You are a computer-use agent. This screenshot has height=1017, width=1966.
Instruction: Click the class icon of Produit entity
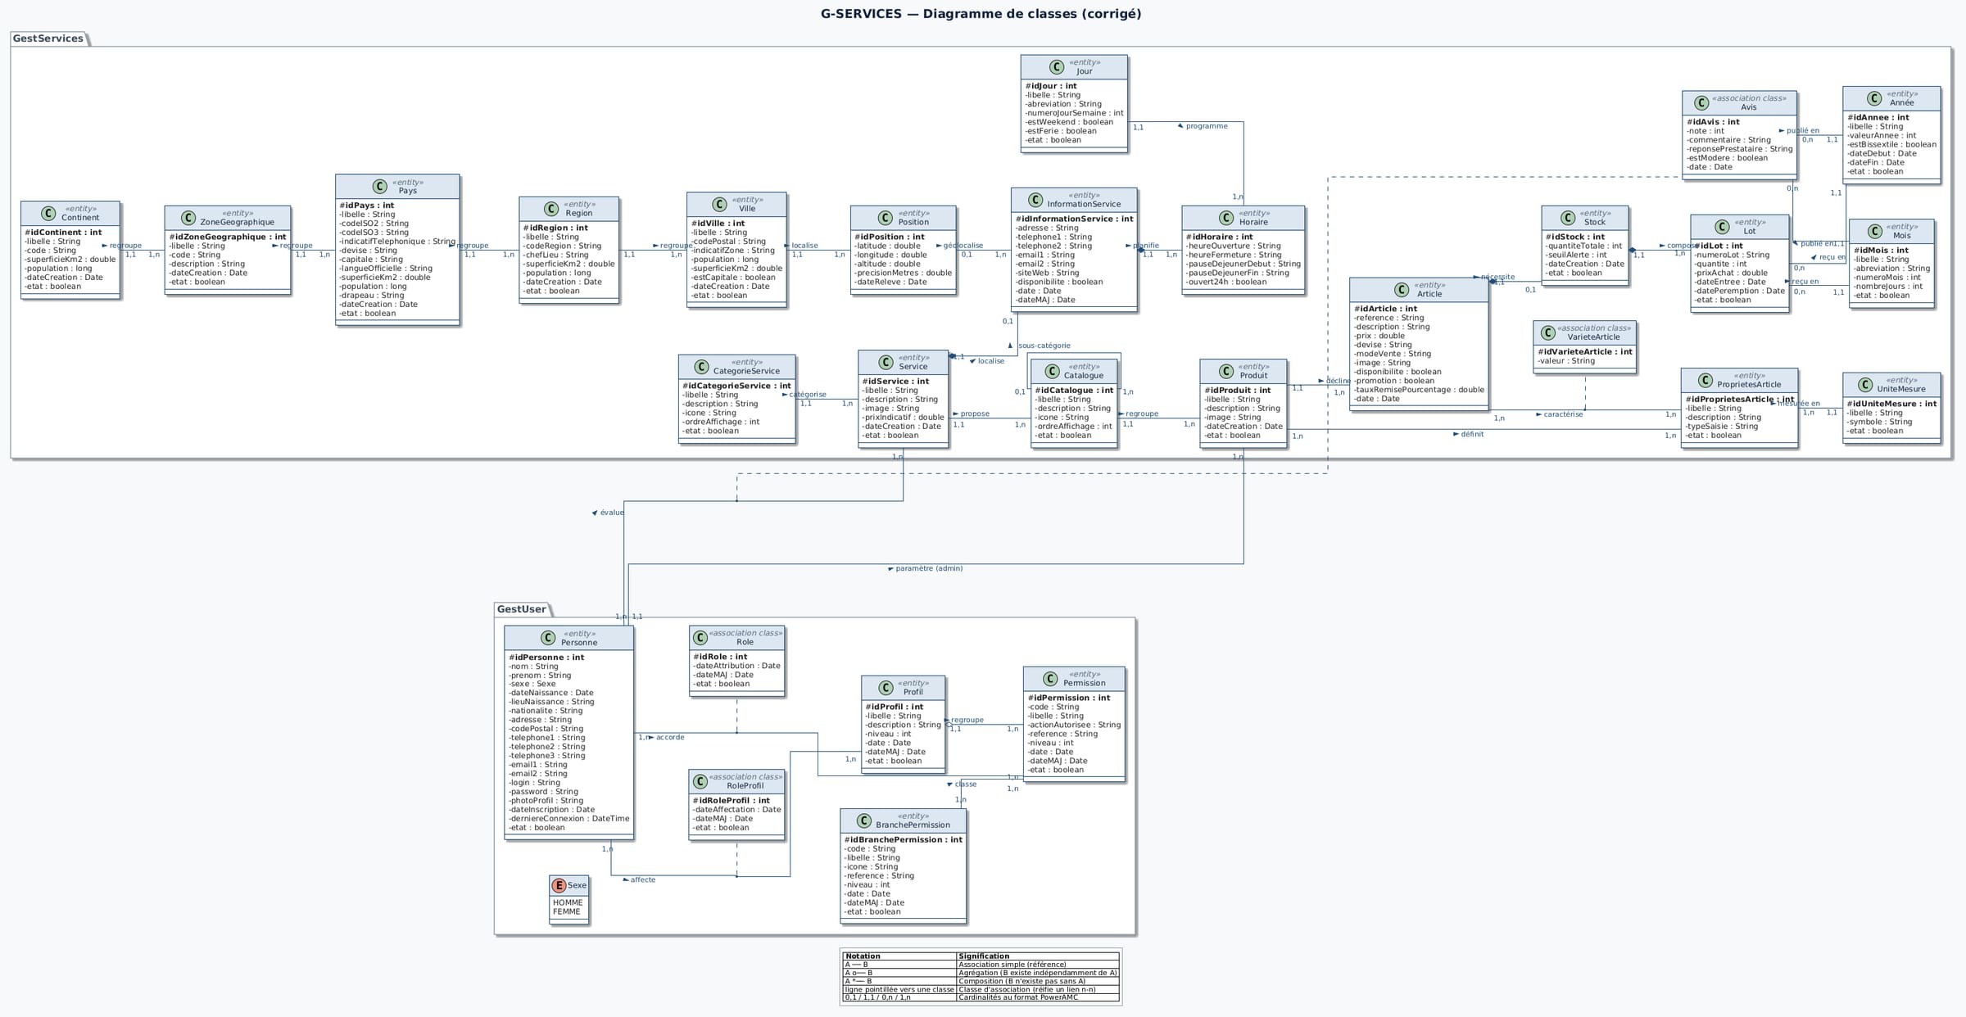tap(1226, 372)
